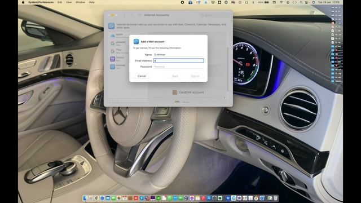Open the Help menu
The width and height of the screenshot is (361, 203).
click(91, 2)
